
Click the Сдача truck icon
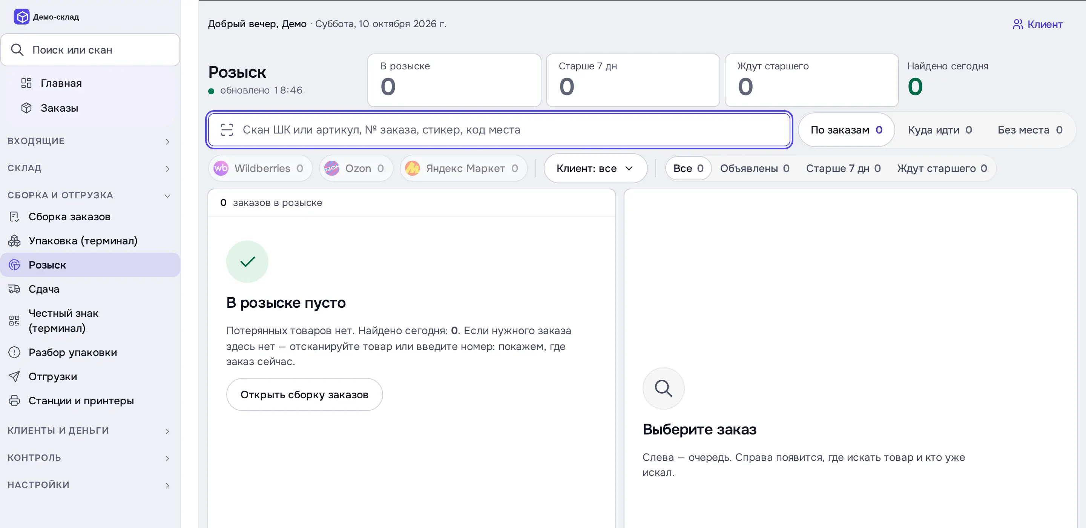(14, 289)
